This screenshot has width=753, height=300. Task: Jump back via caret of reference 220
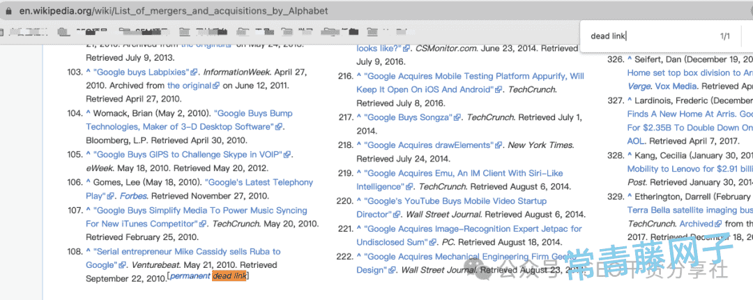tap(359, 200)
